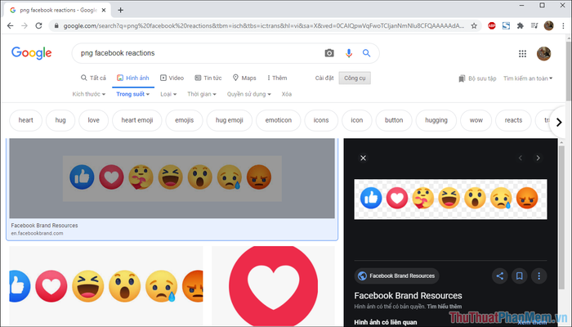Select the wow chip
572x327 pixels.
[476, 120]
